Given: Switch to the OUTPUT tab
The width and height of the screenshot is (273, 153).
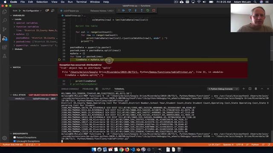Looking at the screenshot, I should coord(106,89).
